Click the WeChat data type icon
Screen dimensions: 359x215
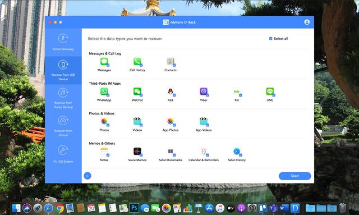137,92
